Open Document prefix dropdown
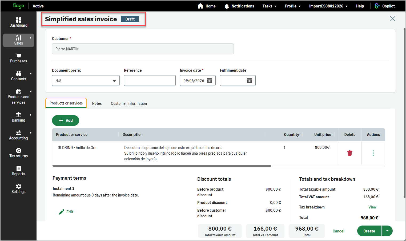Image resolution: width=406 pixels, height=241 pixels. (86, 81)
